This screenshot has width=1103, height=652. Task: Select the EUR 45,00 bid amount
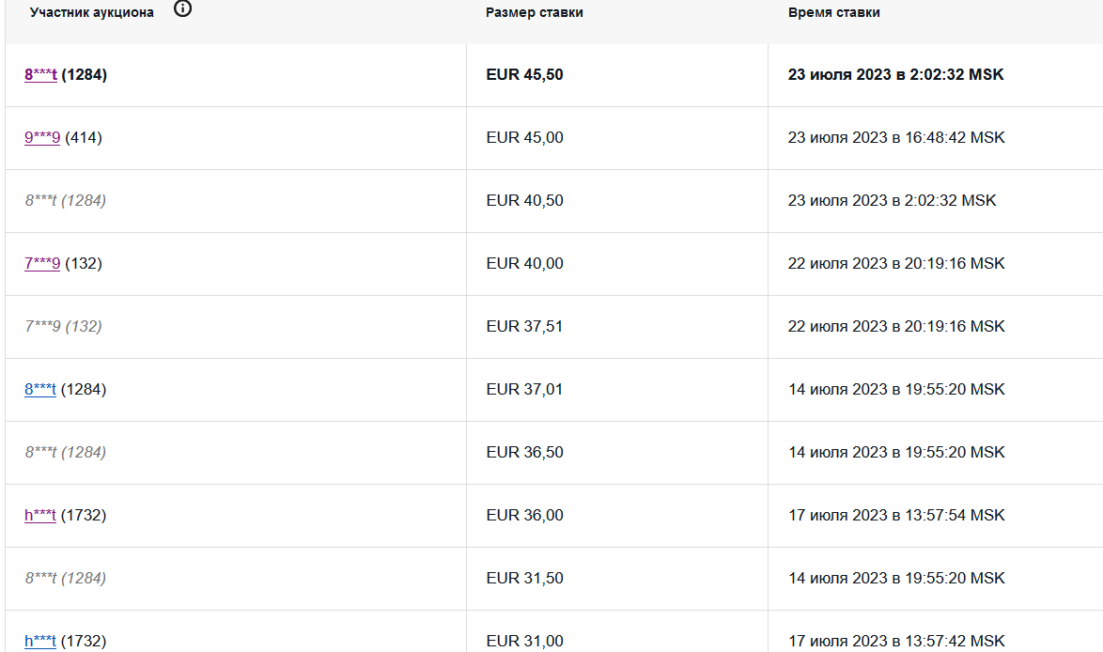pyautogui.click(x=524, y=137)
